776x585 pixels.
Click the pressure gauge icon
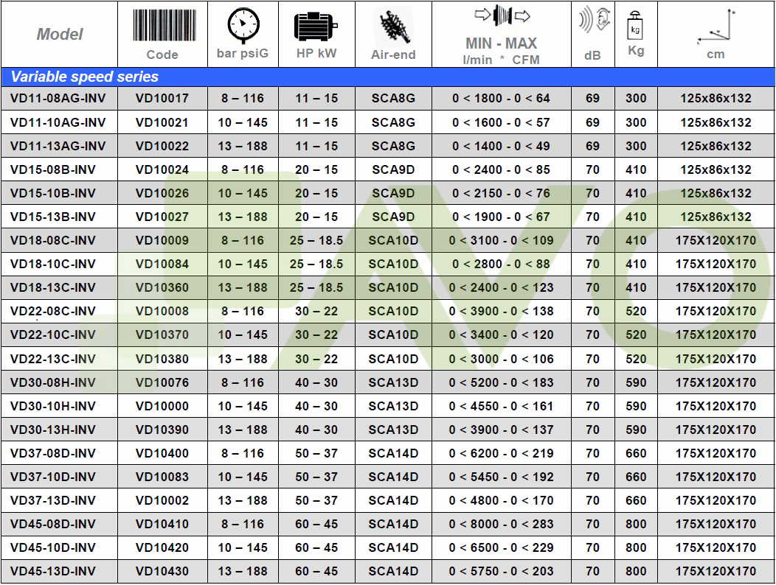(x=242, y=25)
